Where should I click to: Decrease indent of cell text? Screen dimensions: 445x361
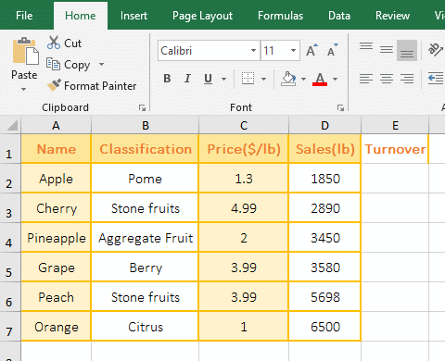coord(436,79)
